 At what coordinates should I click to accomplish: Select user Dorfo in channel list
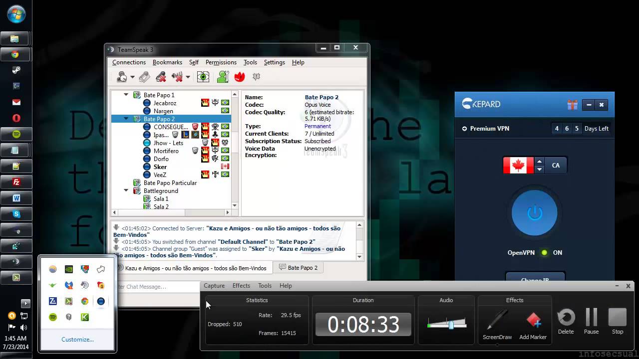click(161, 159)
